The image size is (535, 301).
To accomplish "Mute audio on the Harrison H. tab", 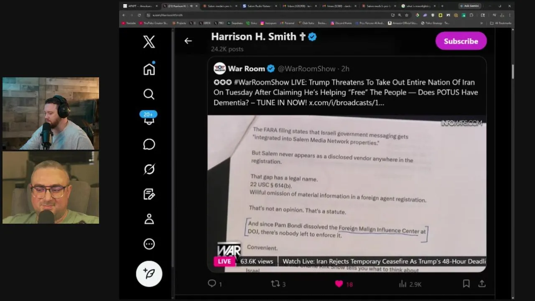I will coord(191,6).
